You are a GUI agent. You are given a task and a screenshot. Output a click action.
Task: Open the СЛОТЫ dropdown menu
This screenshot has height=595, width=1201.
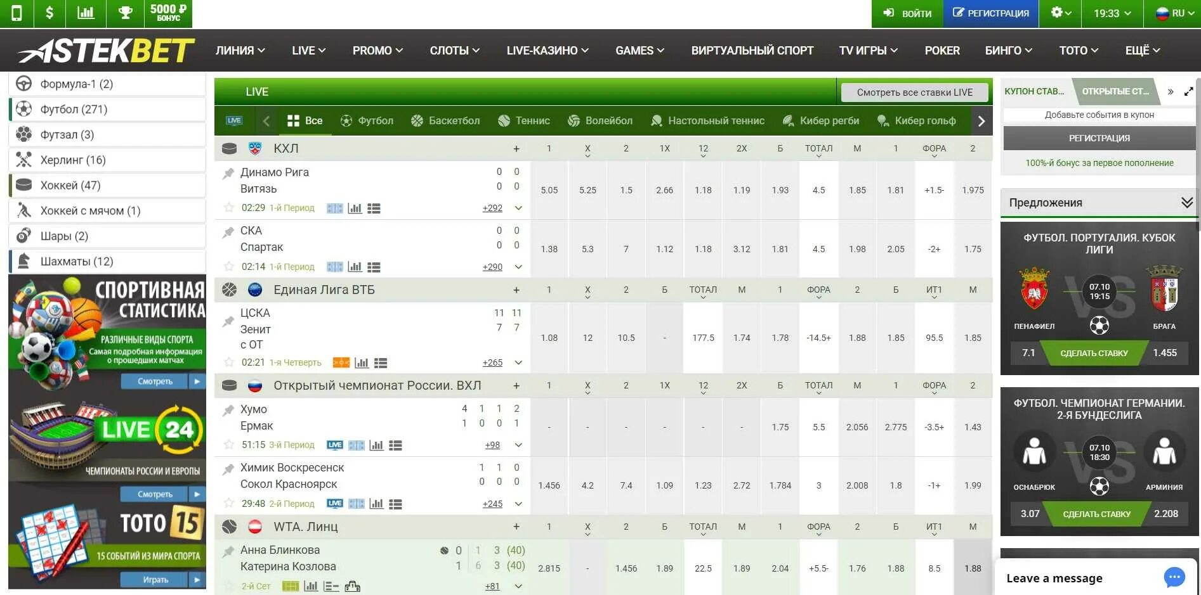click(454, 51)
